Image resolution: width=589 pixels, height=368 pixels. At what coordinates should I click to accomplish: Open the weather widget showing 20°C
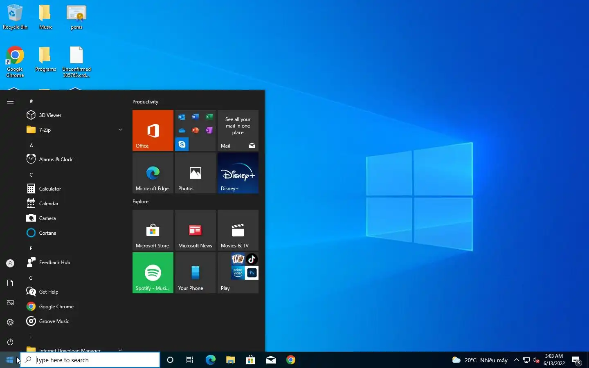point(480,360)
